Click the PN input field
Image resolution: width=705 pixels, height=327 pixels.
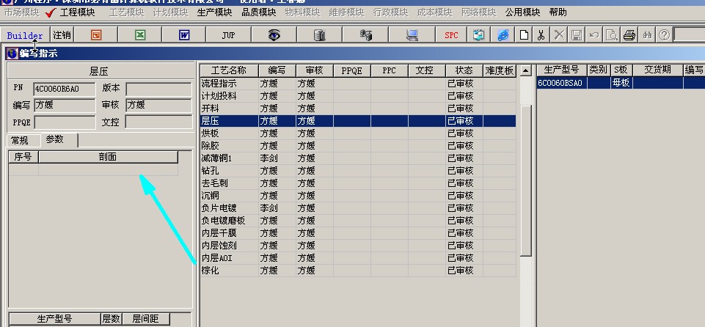point(65,89)
